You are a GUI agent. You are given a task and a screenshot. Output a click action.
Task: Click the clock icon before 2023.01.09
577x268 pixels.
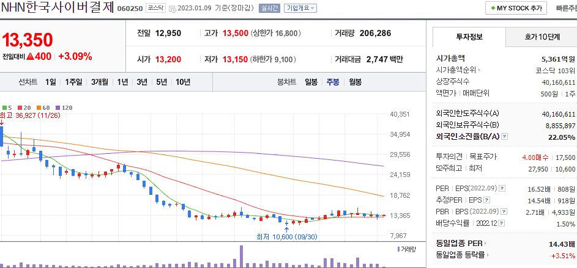click(172, 9)
